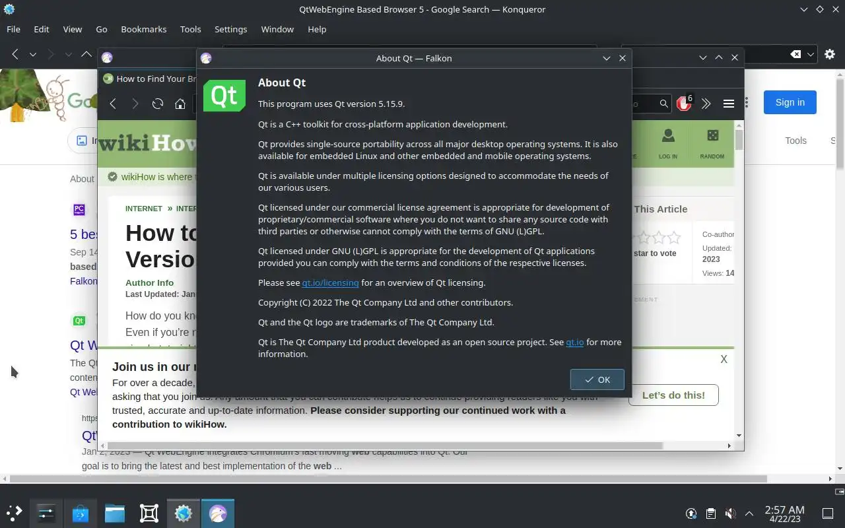This screenshot has width=845, height=528.
Task: Click wikiHow Let's do this! button
Action: [673, 395]
